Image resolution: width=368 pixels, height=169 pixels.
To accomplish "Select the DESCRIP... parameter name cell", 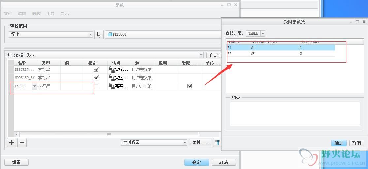I will [x=26, y=70].
